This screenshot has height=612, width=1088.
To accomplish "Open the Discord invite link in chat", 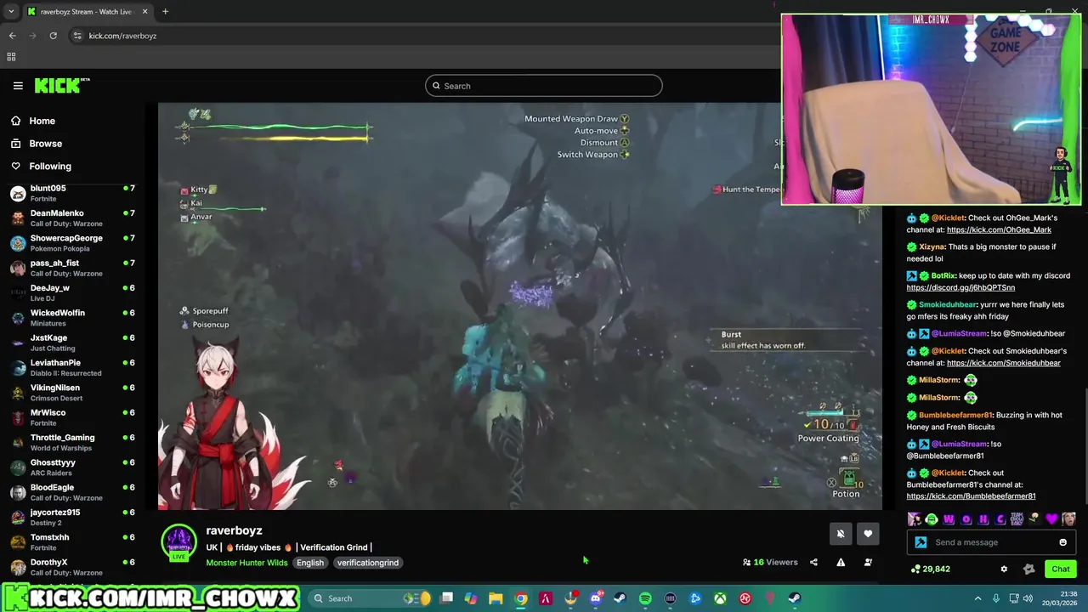I will pyautogui.click(x=960, y=287).
